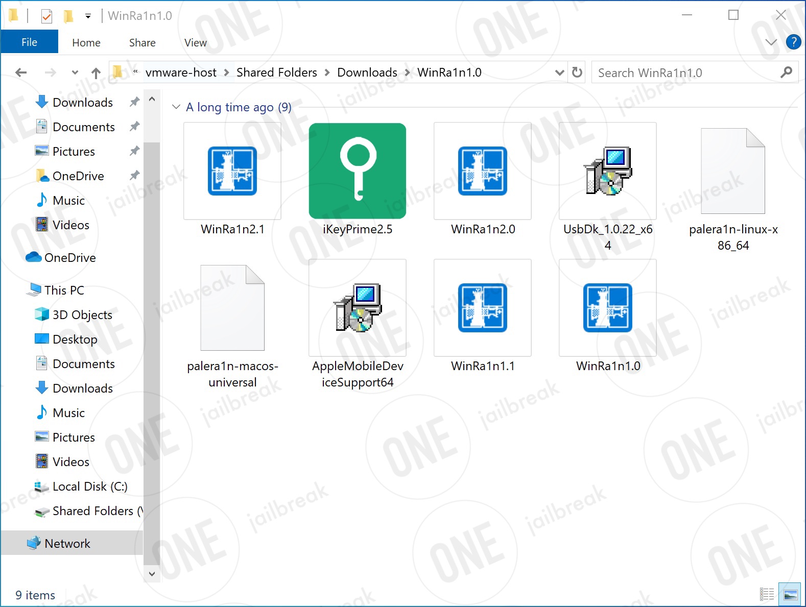Screen dimensions: 806x607
Task: Select the AppleMobileDeviceSupport64 installer icon
Action: tap(358, 308)
